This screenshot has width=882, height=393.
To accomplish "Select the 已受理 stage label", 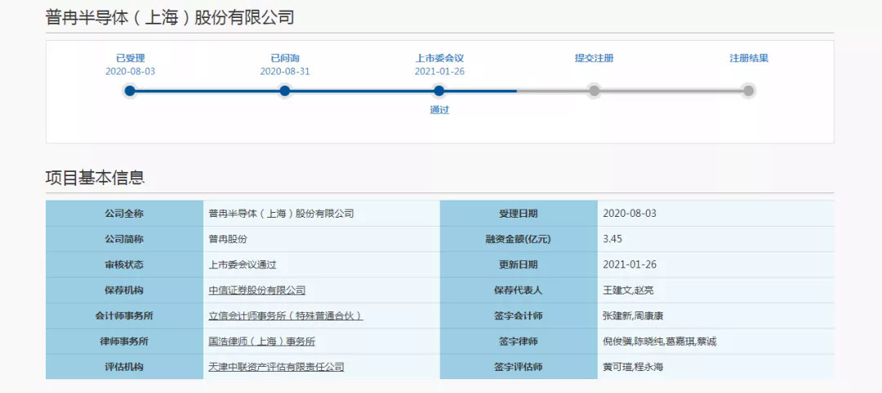I will tap(130, 58).
